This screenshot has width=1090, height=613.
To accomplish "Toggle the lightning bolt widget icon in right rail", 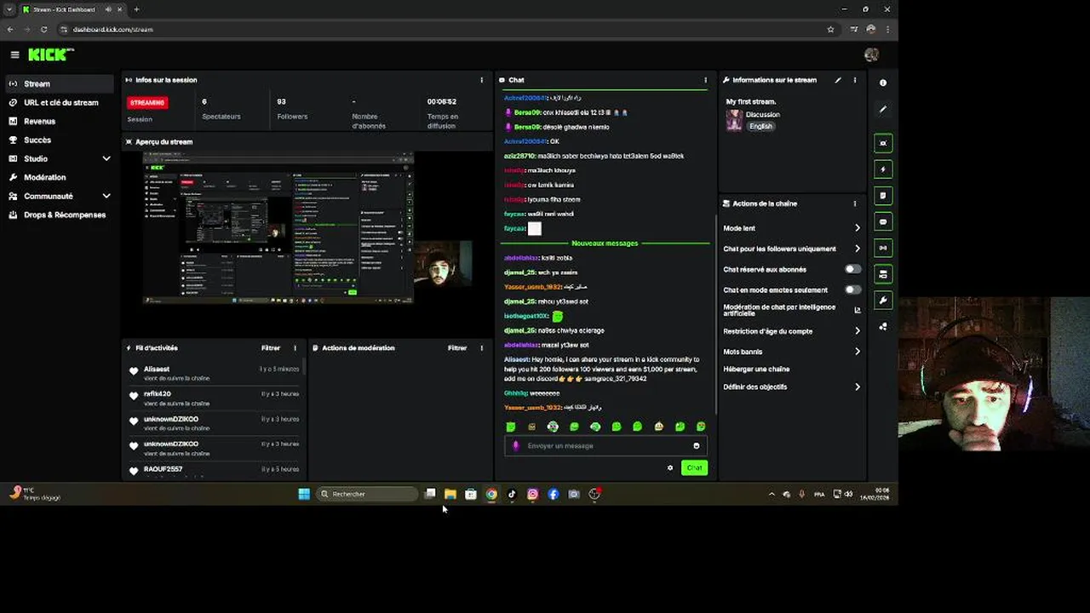I will click(x=883, y=169).
